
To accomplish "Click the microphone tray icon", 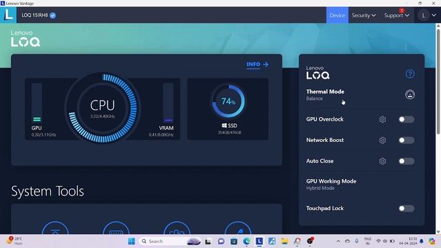I will pyautogui.click(x=357, y=241).
